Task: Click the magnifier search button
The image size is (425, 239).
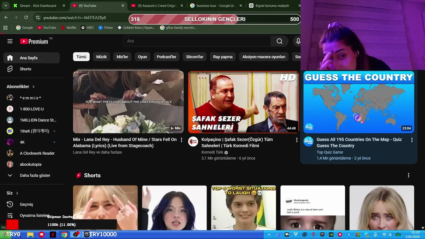Action: pos(280,41)
